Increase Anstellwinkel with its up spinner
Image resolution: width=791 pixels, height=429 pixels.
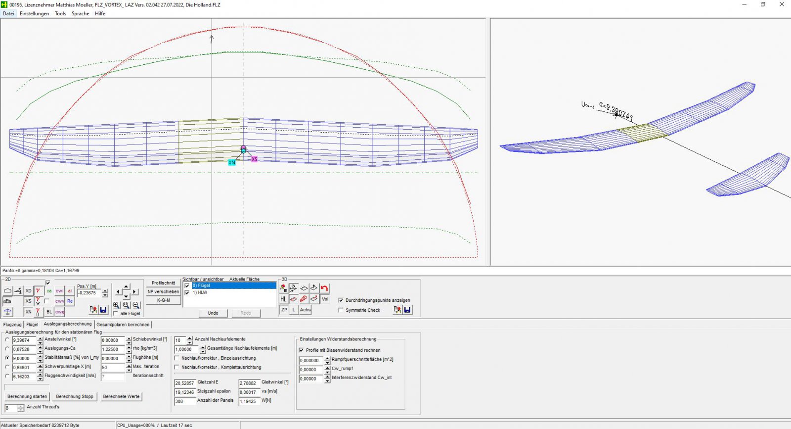click(40, 338)
